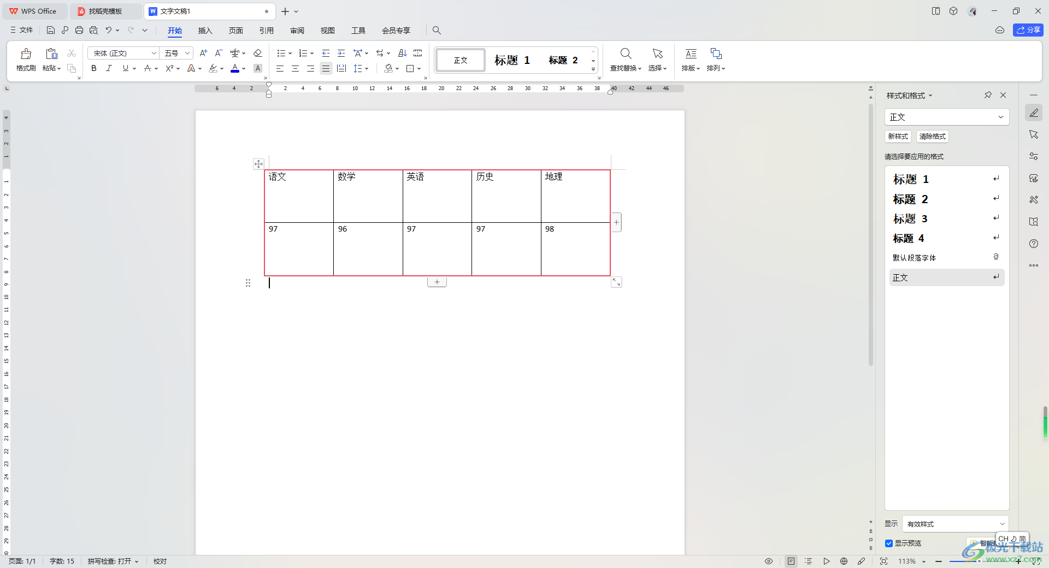Click the Select cursor tool icon
1049x568 pixels.
[x=657, y=54]
